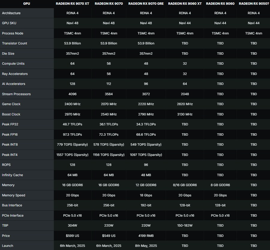Click the 150-182W TBP cell
270x250 pixels.
pos(185,225)
